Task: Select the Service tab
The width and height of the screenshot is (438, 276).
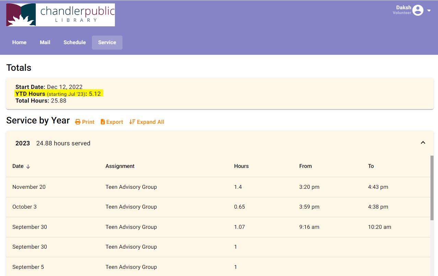Action: tap(107, 42)
